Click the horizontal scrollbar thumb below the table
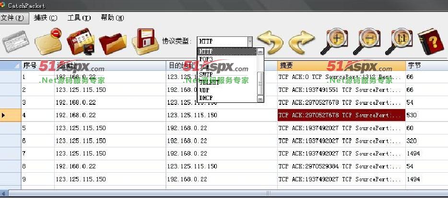 268,193
